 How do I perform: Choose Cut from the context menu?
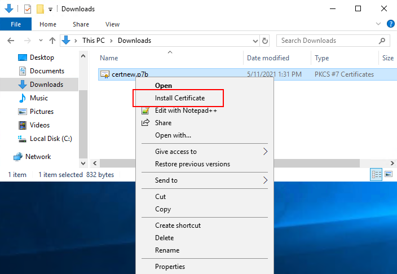tap(205, 197)
